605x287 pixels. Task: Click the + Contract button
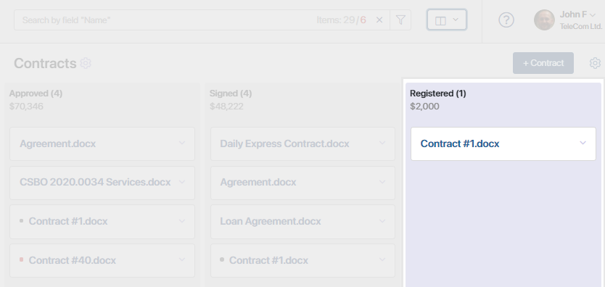point(543,63)
